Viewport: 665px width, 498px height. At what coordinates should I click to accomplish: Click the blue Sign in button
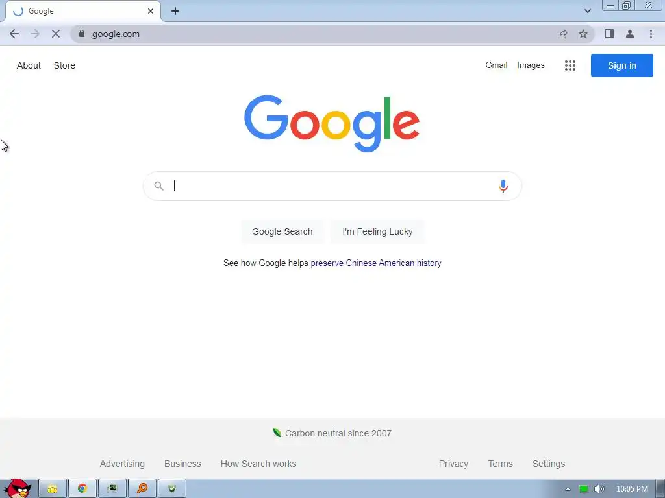tap(621, 65)
